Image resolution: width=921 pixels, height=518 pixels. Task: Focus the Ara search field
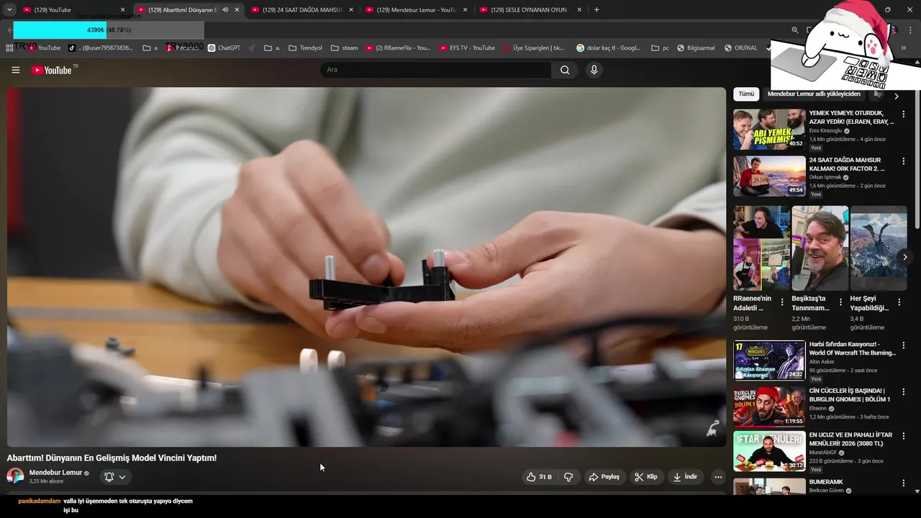(x=436, y=70)
